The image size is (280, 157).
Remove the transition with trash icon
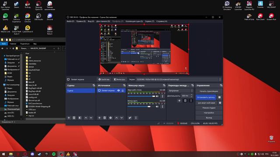(185, 101)
